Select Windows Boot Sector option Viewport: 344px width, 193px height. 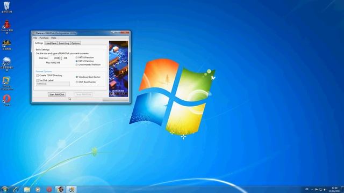point(88,77)
